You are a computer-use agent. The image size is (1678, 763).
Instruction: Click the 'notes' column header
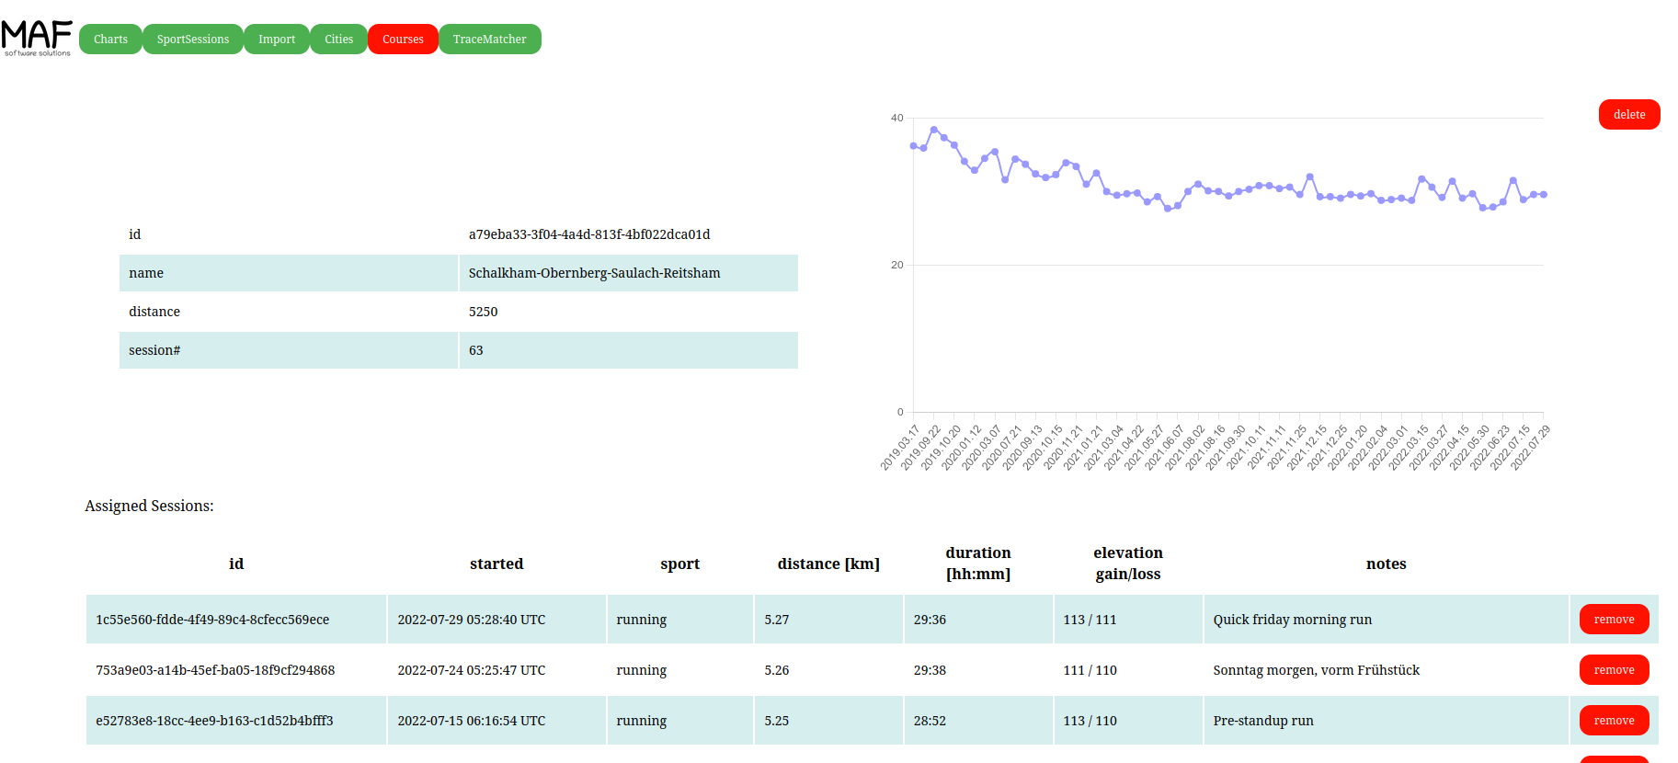tap(1387, 564)
